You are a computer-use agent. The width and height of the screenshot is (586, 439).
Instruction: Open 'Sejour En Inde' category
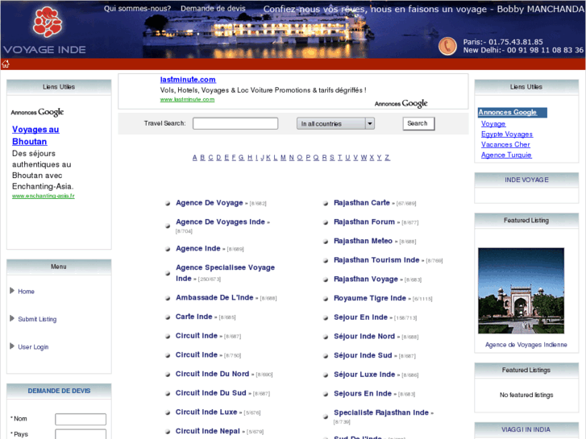coord(360,317)
